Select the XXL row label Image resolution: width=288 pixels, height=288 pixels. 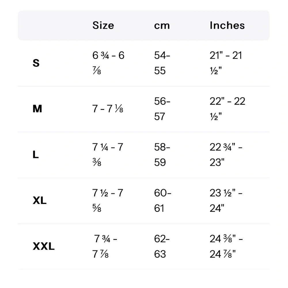pos(43,246)
